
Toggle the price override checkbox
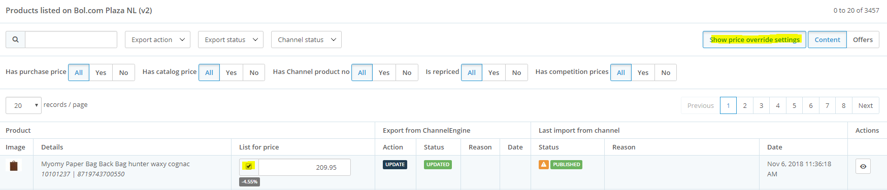click(249, 166)
